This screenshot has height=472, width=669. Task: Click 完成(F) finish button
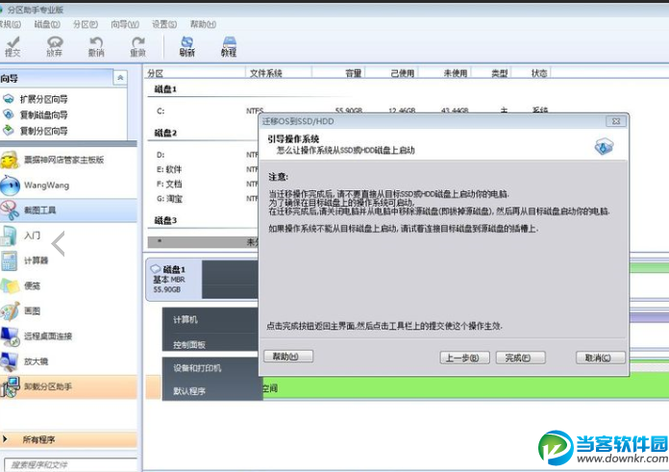click(520, 358)
